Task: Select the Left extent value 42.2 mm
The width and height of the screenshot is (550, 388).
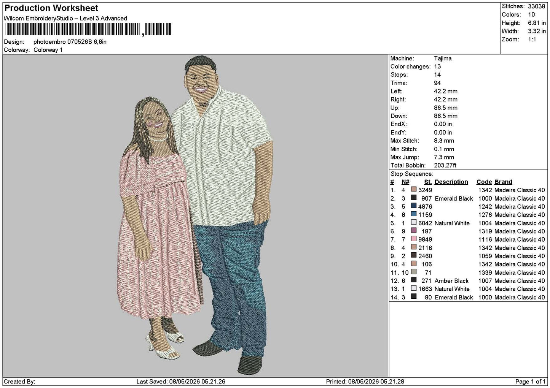Action: click(446, 91)
